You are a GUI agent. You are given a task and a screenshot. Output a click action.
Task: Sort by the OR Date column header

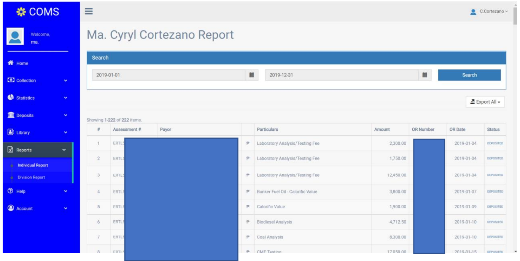[x=458, y=130]
